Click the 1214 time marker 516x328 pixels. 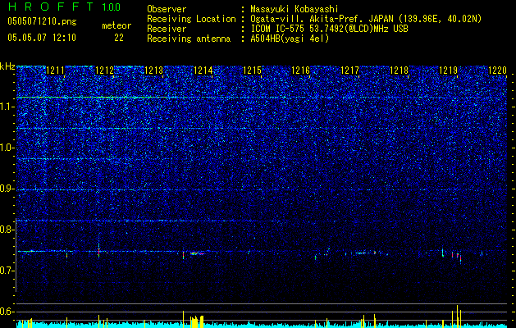click(x=203, y=71)
